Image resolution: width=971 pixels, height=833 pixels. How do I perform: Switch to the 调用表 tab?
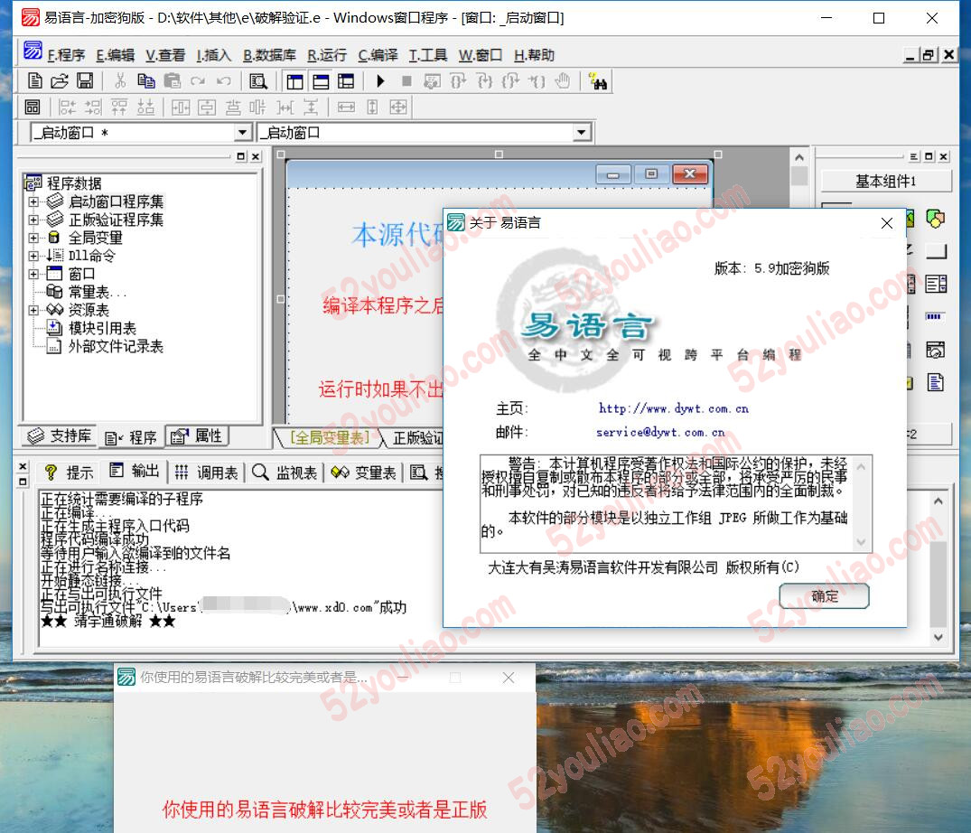tap(206, 473)
